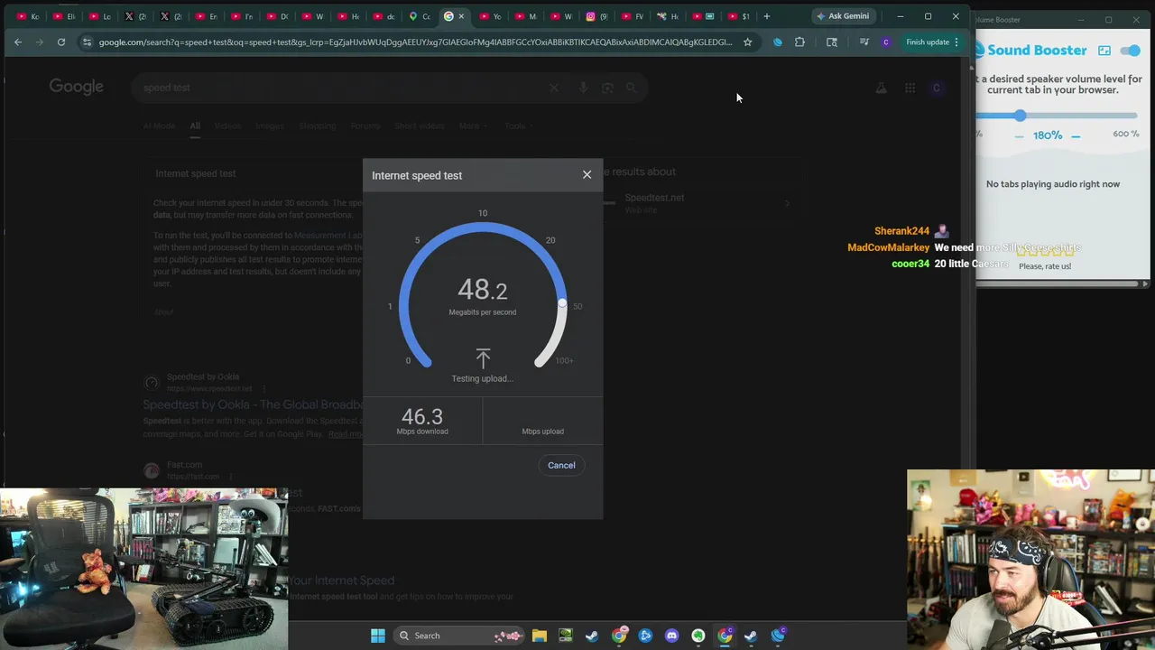
Task: Close the Internet speed test dialog
Action: click(x=587, y=174)
